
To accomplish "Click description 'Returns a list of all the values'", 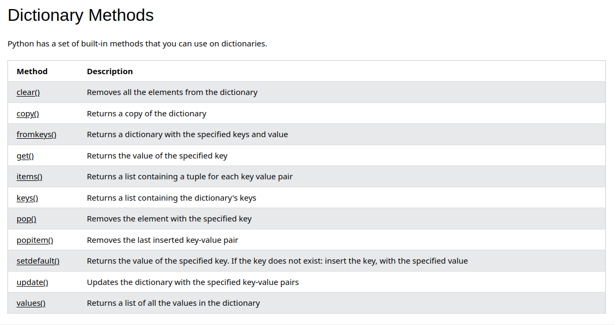I will pos(173,303).
